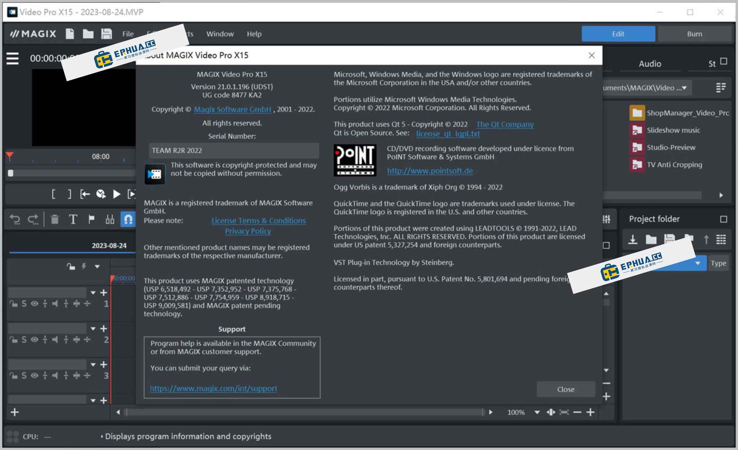
Task: Click the import download icon in Project folder panel
Action: point(633,240)
